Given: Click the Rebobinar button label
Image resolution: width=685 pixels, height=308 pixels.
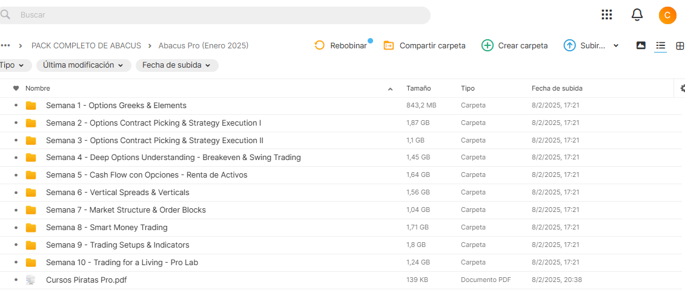Looking at the screenshot, I should 348,46.
